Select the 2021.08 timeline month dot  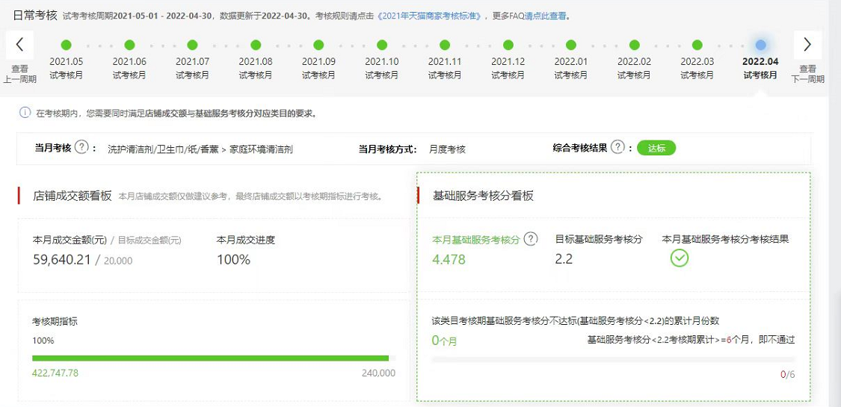(256, 45)
